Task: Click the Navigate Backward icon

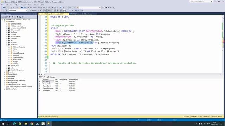Action: coord(4,8)
